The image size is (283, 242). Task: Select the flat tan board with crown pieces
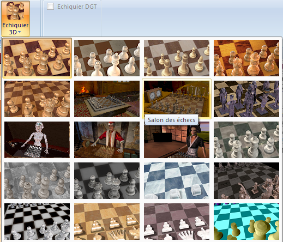[x=107, y=221]
